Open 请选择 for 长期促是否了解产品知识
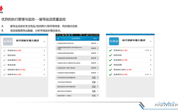Screen dimensions: 178x112 pos(94,68)
